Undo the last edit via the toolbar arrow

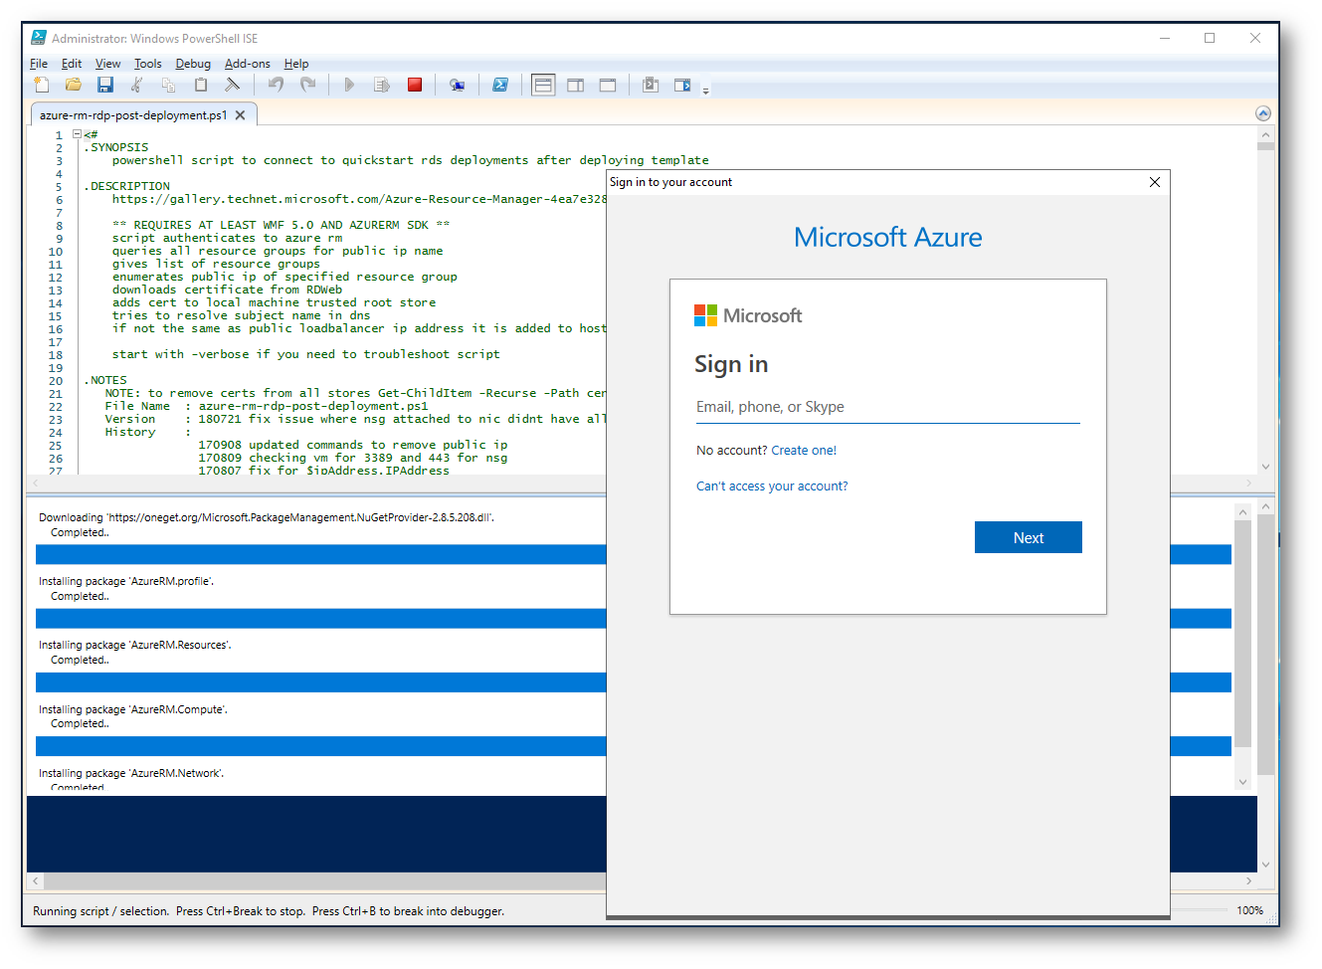pos(276,85)
